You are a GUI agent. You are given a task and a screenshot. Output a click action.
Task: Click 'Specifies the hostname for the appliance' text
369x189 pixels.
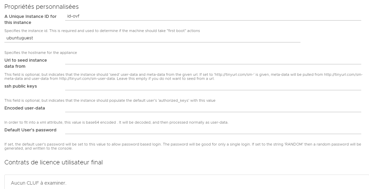point(41,53)
